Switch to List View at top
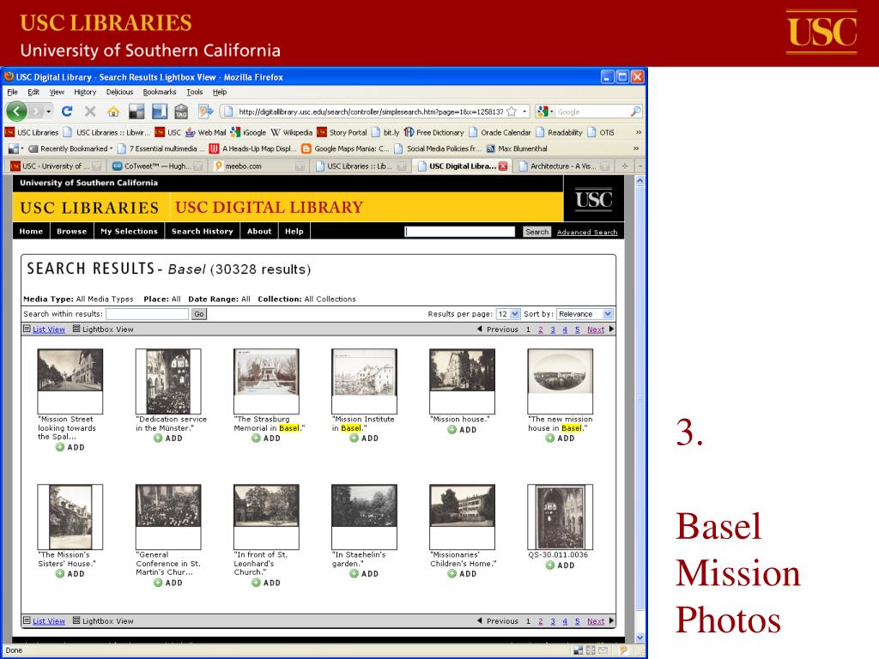Image resolution: width=879 pixels, height=659 pixels. coord(48,329)
